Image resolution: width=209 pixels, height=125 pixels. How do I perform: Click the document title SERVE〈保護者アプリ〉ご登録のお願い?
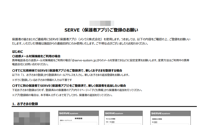click(x=101, y=30)
